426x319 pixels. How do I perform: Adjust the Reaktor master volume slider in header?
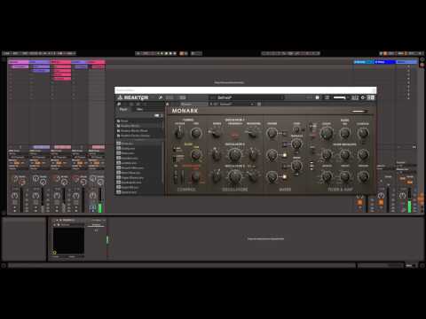click(340, 97)
